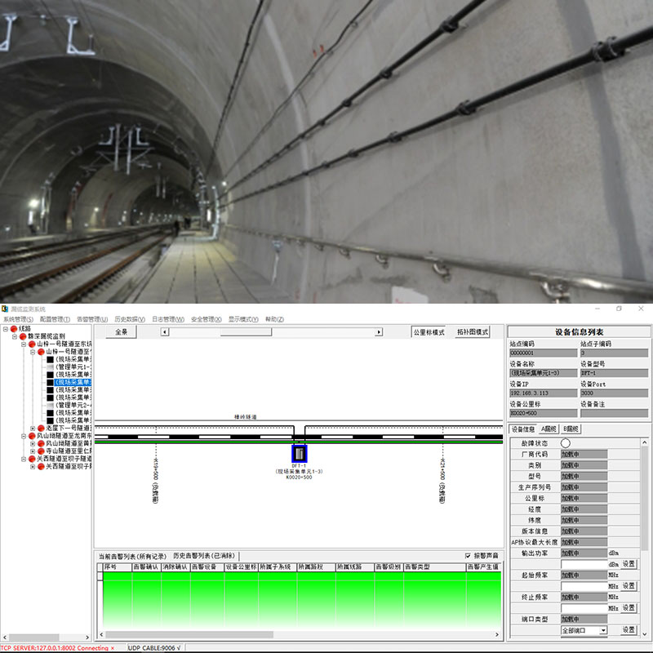Click the 全景 button
Viewport: 653px width, 653px height.
pyautogui.click(x=121, y=332)
